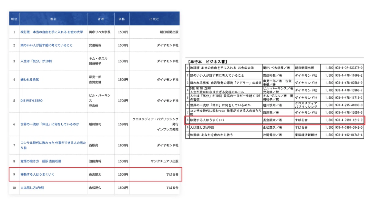The height and width of the screenshot is (205, 368).
Task: Open the 嫌われる勇気 link in left ranking table
Action: point(29,80)
